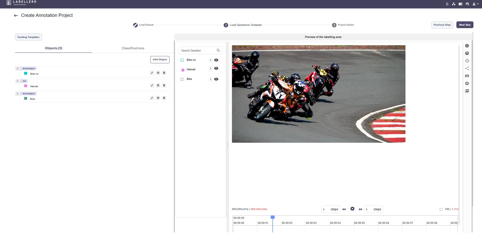
Task: Toggle visibility of Helmet annotations
Action: point(216,68)
